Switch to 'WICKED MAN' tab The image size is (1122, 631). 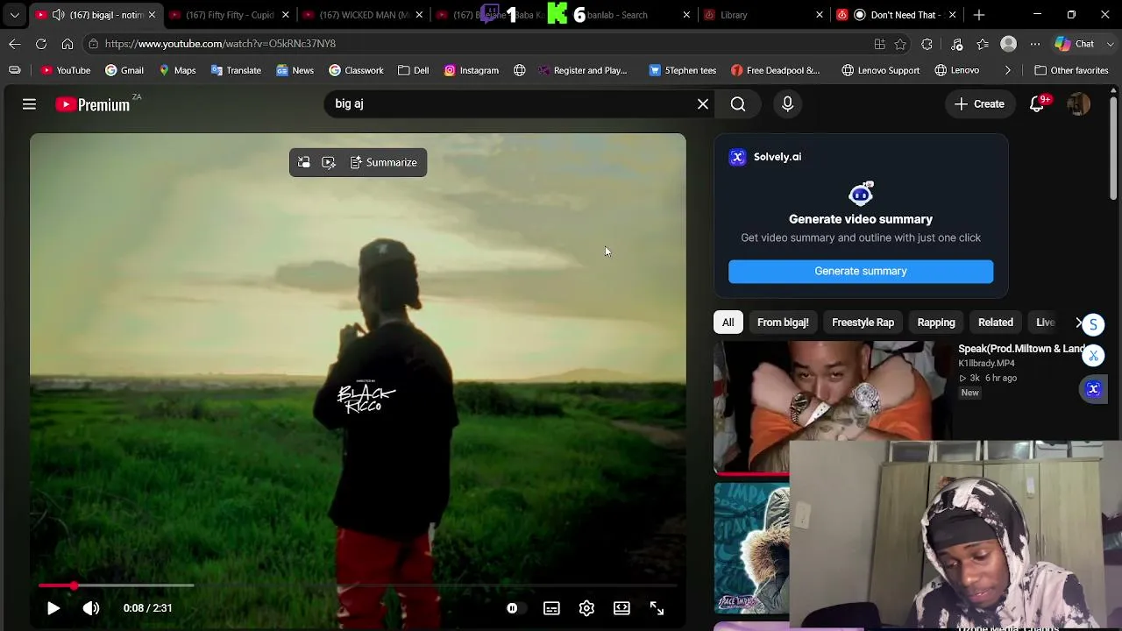pos(363,15)
